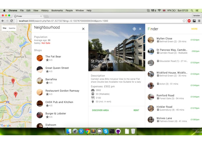Click Wyllen Close listing thumbnail
The width and height of the screenshot is (202, 144).
click(x=151, y=40)
